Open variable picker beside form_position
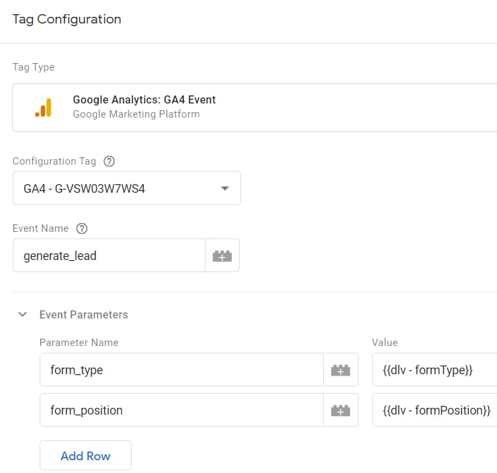The height and width of the screenshot is (473, 497). (341, 411)
